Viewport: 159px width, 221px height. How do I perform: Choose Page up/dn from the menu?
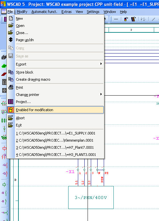coord(55,40)
